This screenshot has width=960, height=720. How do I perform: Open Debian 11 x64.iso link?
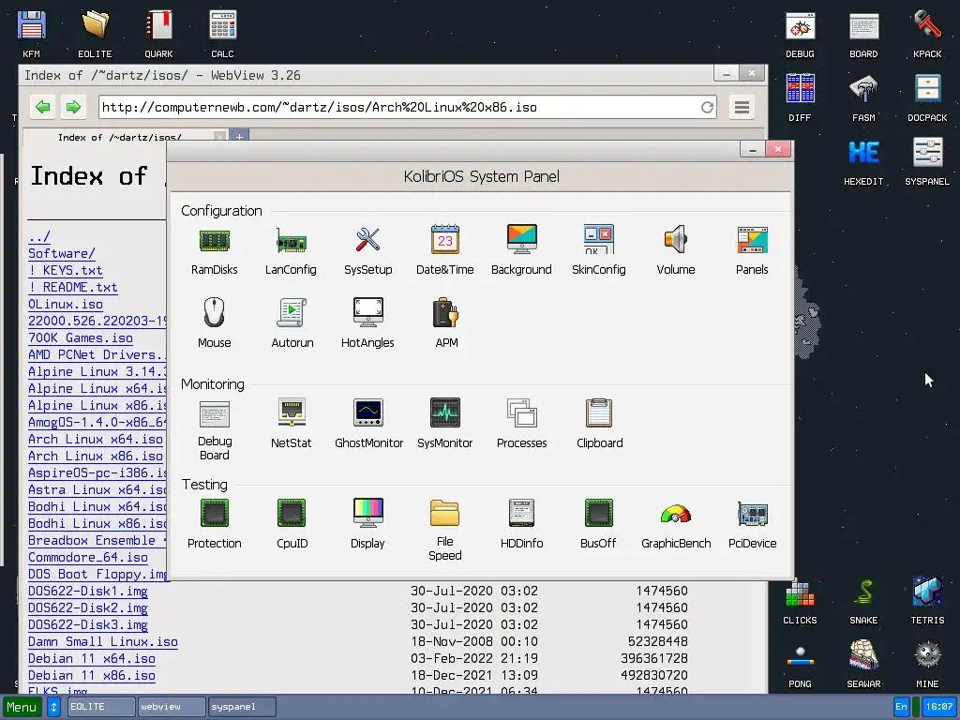[x=92, y=659]
